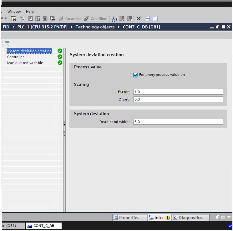The height and width of the screenshot is (231, 233).
Task: Expand the arrow after PLC_1 in breadcrumb
Action: pos(72,27)
